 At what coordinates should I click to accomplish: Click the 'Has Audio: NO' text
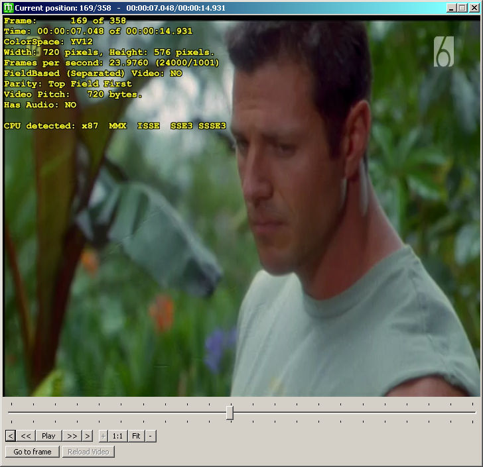(x=40, y=105)
